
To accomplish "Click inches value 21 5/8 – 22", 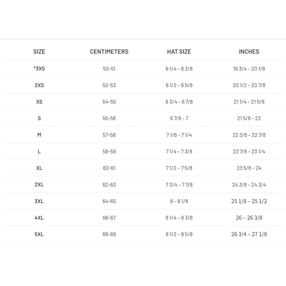I will 249,118.
